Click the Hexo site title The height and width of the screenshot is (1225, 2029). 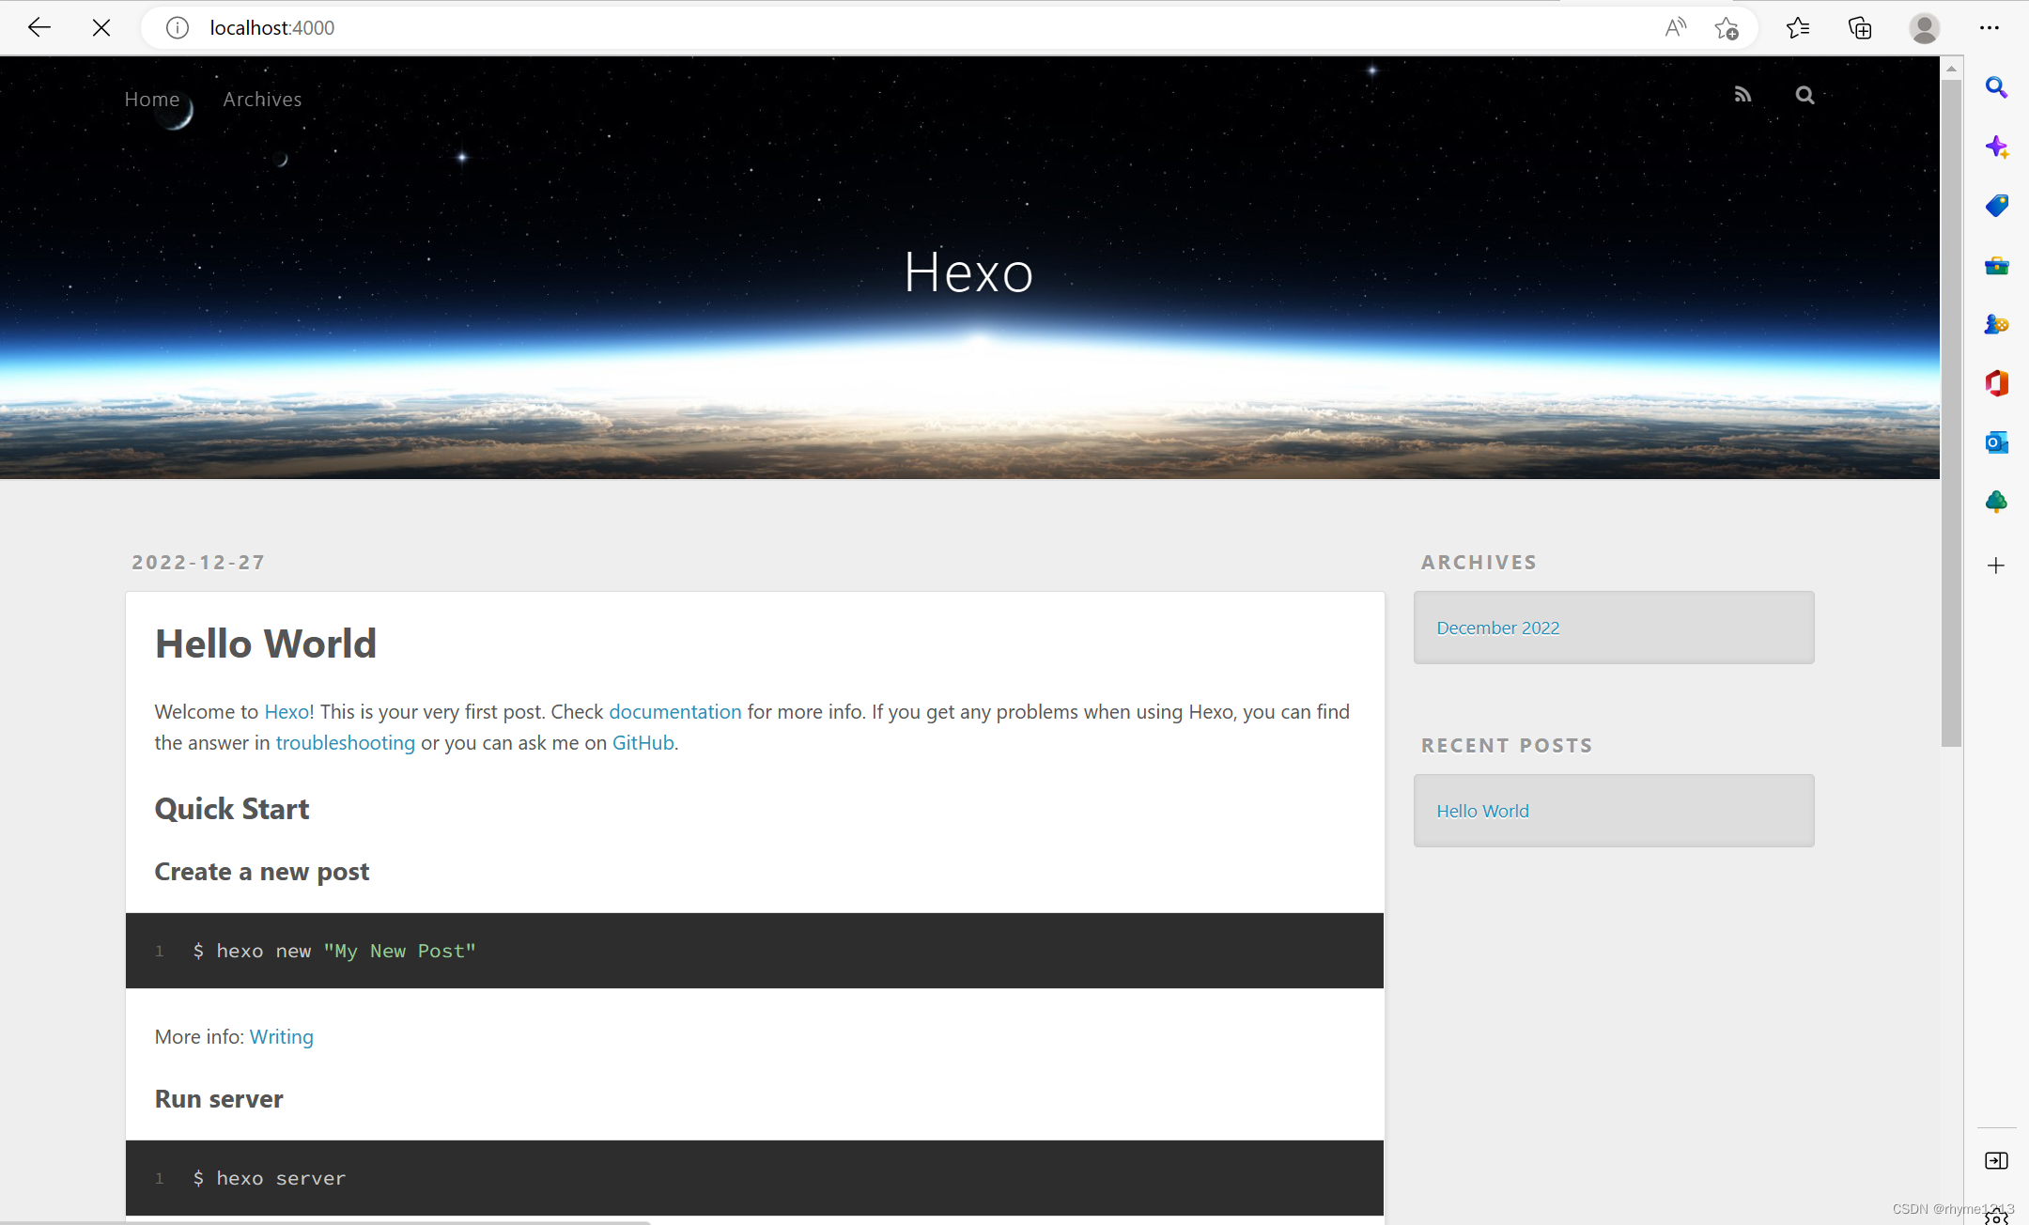[x=968, y=272]
